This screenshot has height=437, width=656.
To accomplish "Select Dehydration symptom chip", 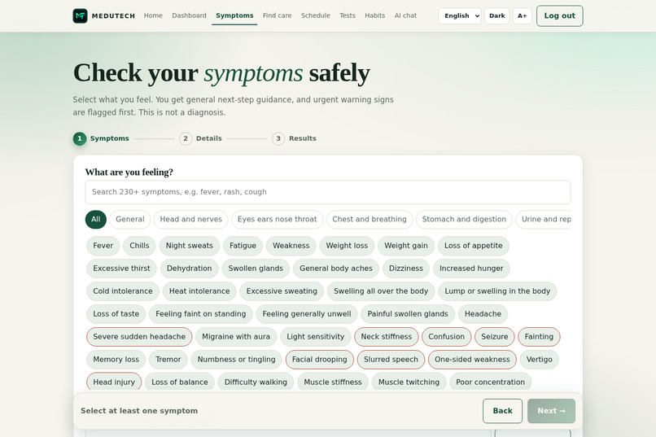I will [x=189, y=269].
